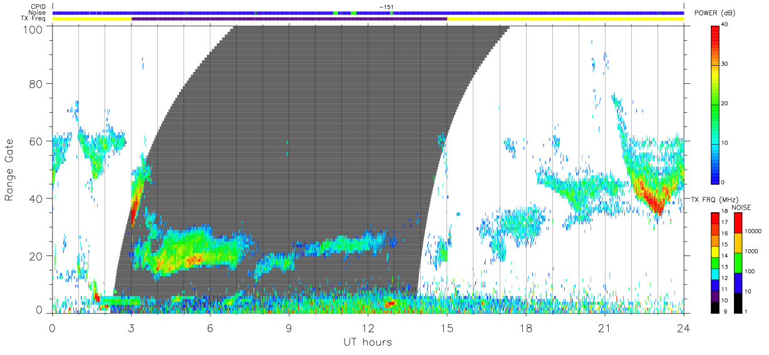
Task: Click the black TX FRQ swatch at 9 MHz
Action: [x=715, y=306]
